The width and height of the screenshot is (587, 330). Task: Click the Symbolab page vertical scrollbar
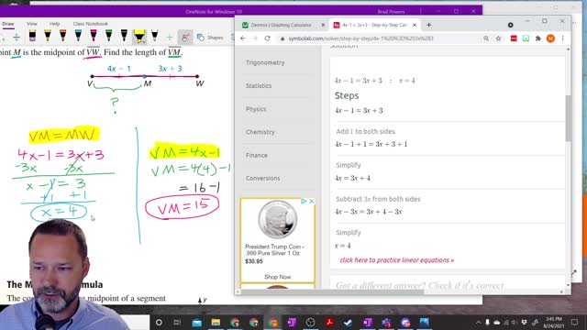pyautogui.click(x=569, y=118)
